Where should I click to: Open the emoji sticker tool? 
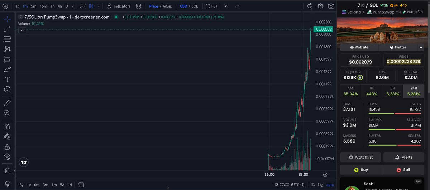pyautogui.click(x=7, y=89)
